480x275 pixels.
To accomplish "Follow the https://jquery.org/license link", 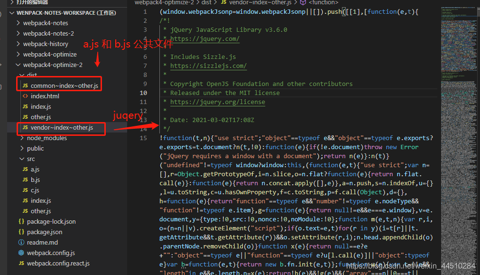I will [x=218, y=102].
